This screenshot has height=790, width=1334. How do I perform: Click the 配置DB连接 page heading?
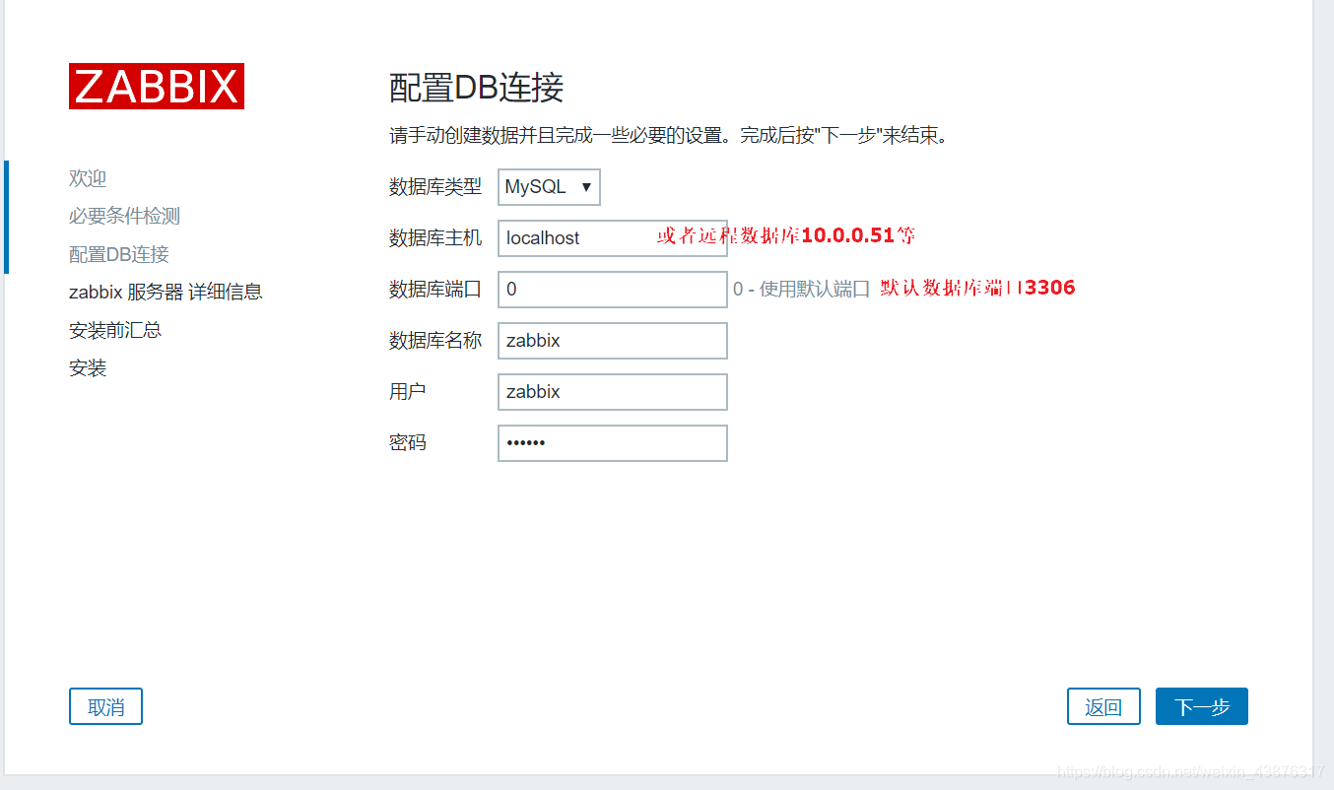477,88
